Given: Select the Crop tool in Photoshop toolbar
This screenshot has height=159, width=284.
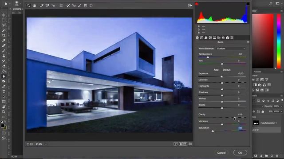Looking at the screenshot, I should (x=4, y=35).
